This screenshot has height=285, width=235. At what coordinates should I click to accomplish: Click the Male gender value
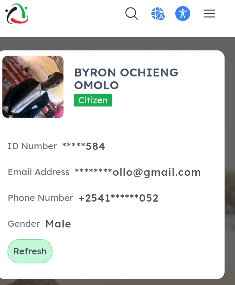[58, 224]
